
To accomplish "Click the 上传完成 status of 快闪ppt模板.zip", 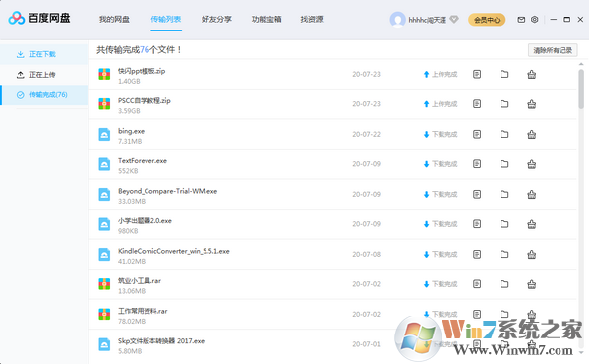I will 441,74.
